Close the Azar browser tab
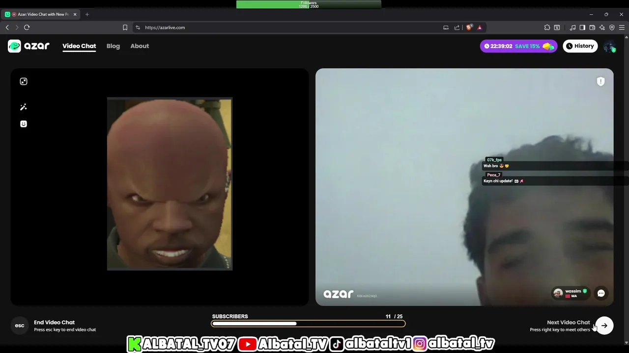Screen dimensions: 629x353 pos(75,14)
